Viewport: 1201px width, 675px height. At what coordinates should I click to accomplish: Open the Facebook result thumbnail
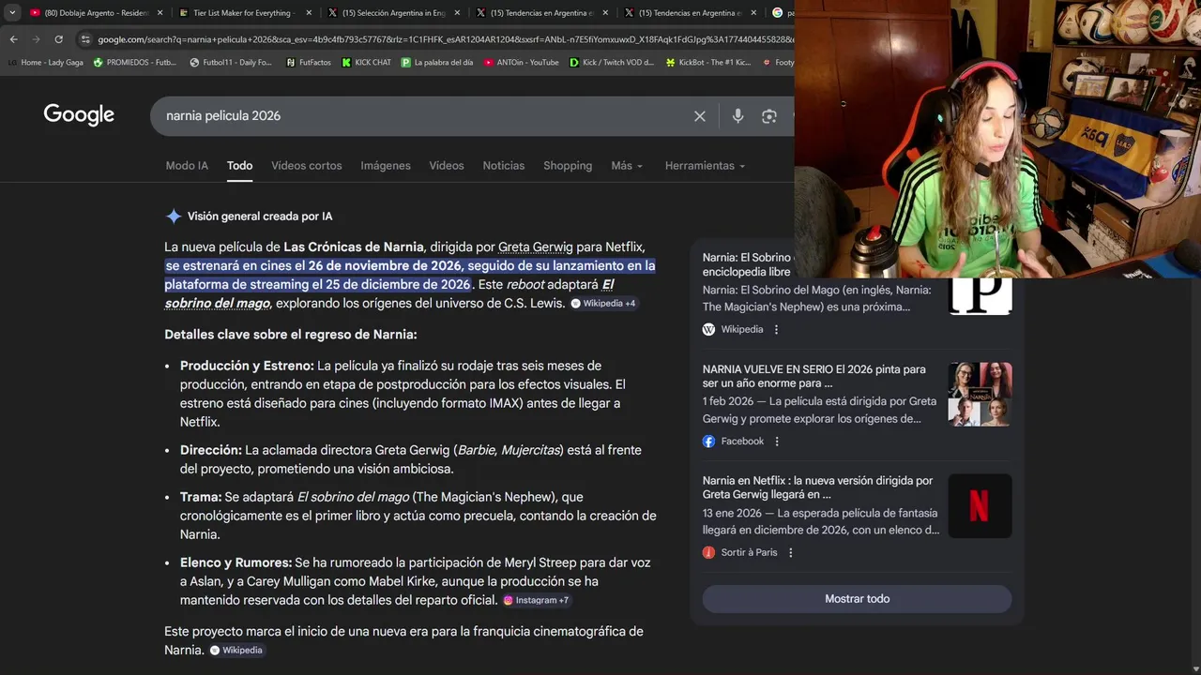click(x=980, y=395)
